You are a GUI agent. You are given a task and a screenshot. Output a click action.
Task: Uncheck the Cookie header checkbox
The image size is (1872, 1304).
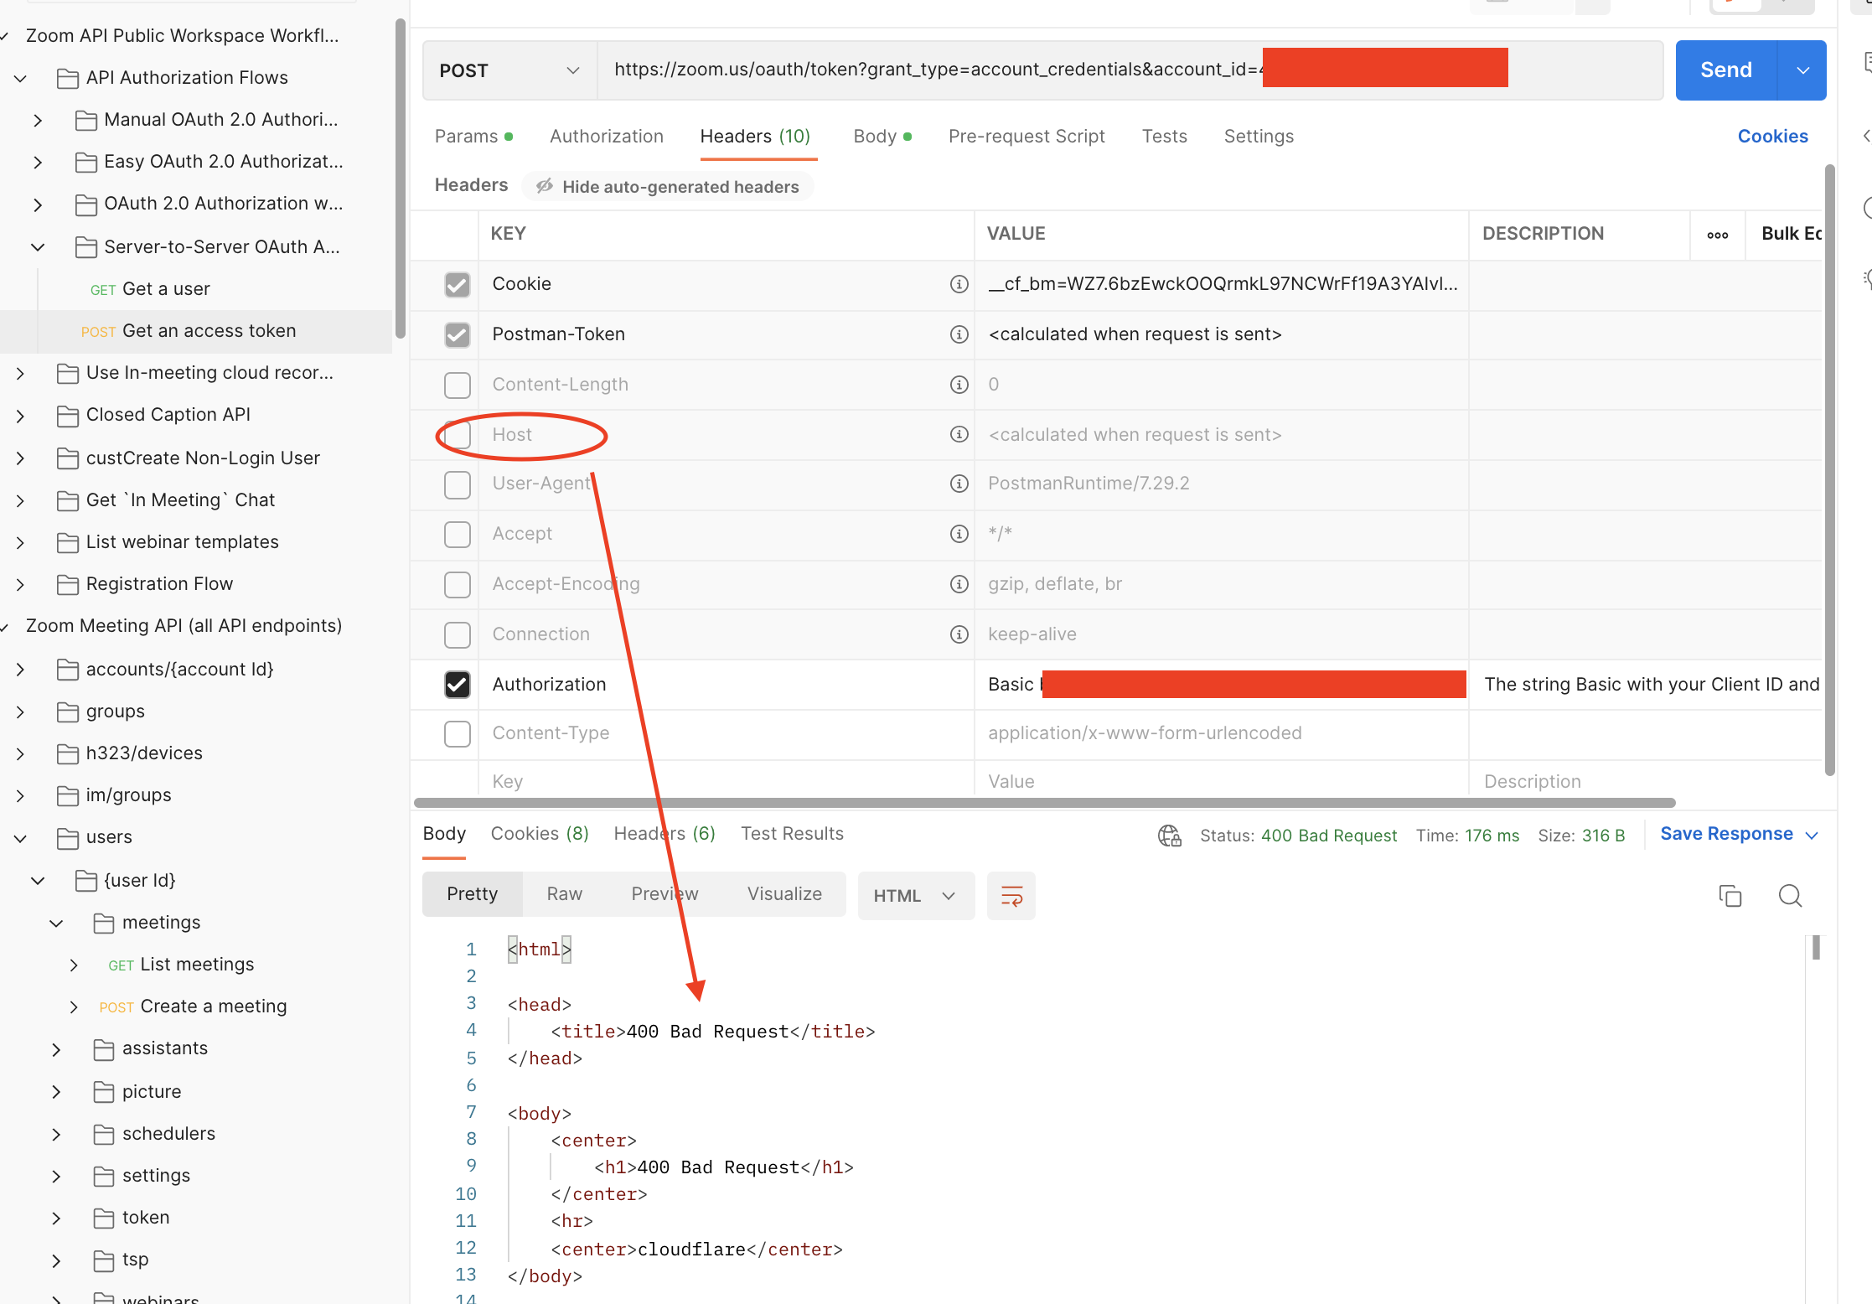(457, 285)
